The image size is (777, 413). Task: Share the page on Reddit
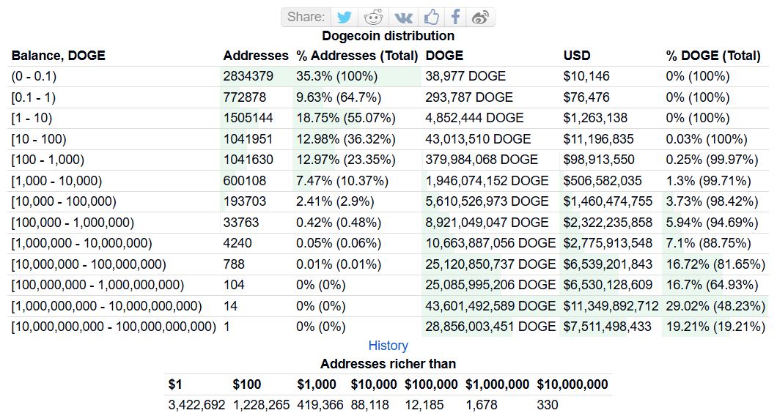point(374,17)
